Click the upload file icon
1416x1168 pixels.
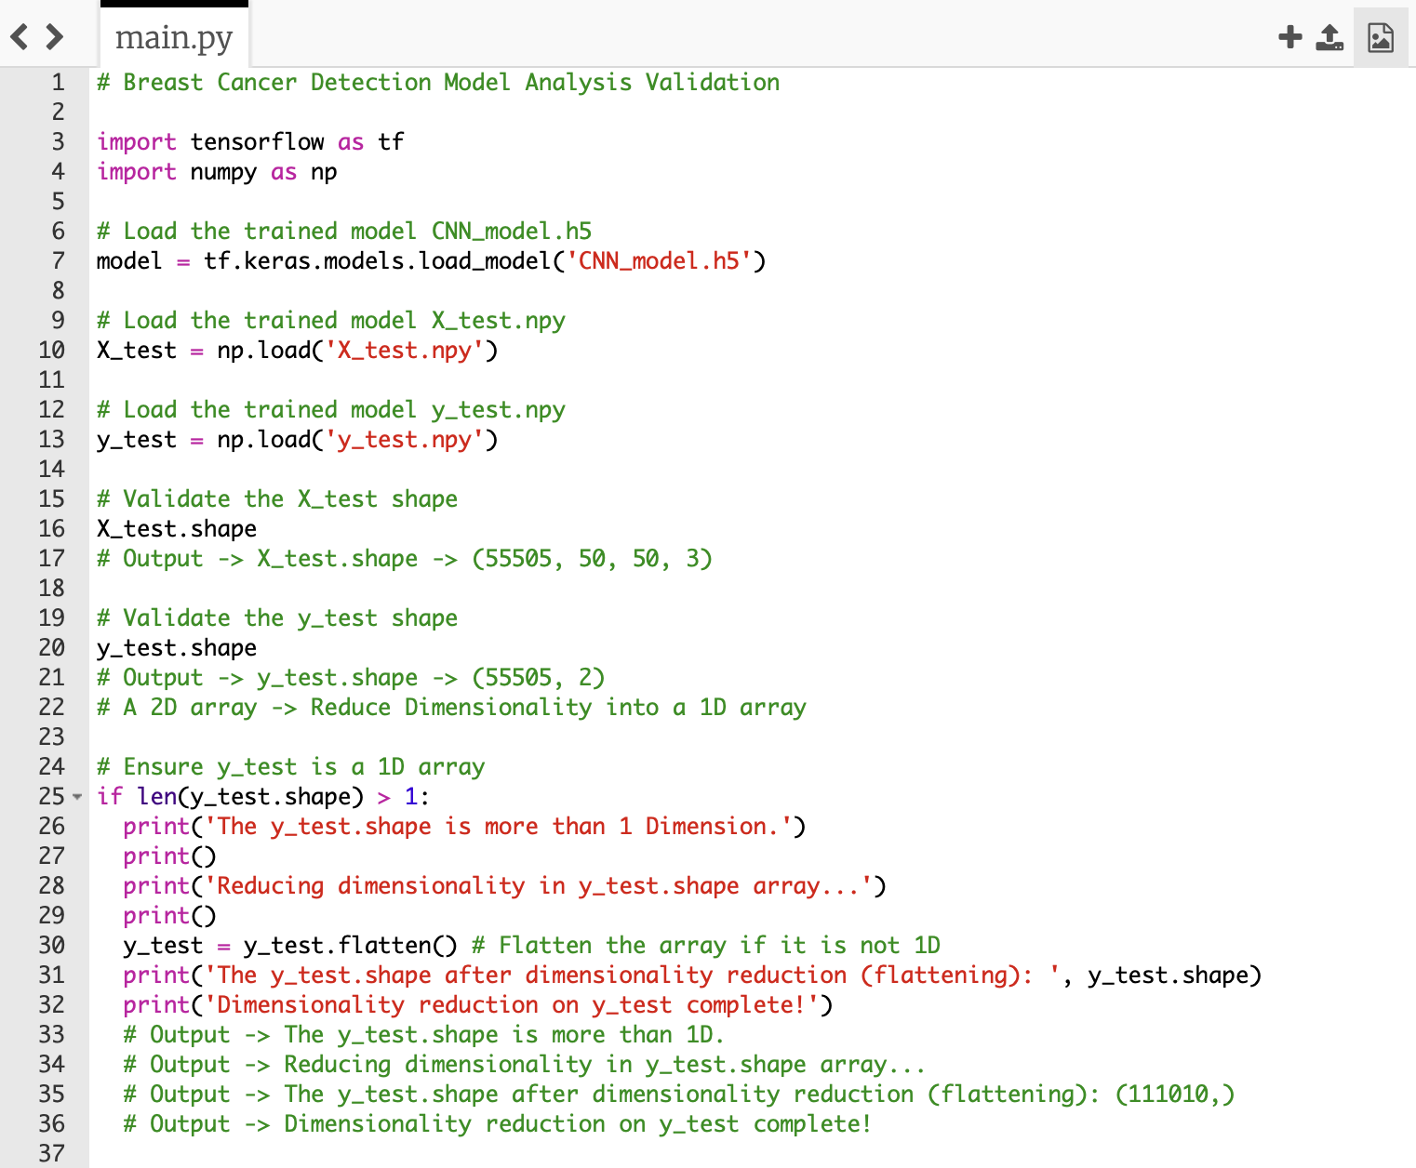coord(1329,37)
